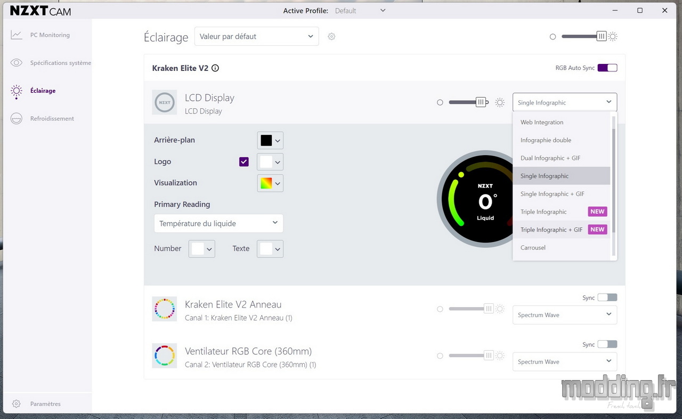
Task: Click global maximum brightness sun icon
Action: pos(613,36)
